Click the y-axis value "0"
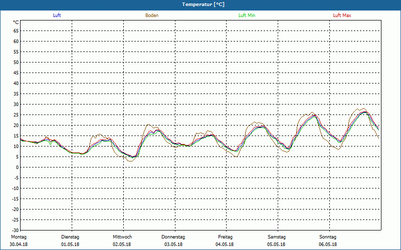Screen dimensions: 401x250 click(x=18, y=167)
